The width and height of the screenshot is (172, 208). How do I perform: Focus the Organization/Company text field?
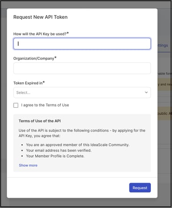82,68
